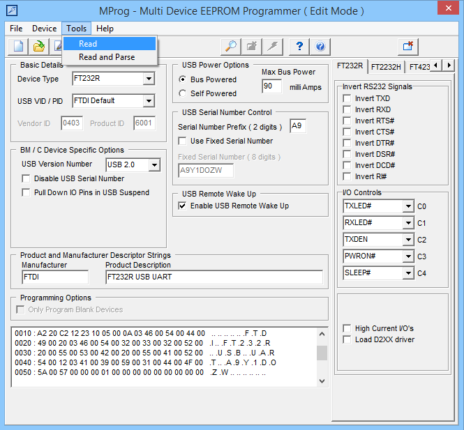This screenshot has height=430, width=464.
Task: Enable Load D2XX driver checkbox
Action: (x=347, y=339)
